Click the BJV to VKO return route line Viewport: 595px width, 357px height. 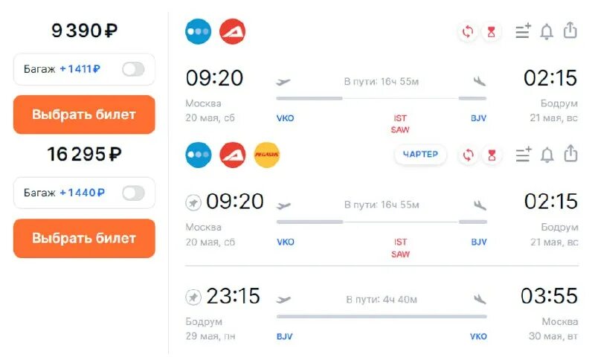382,316
